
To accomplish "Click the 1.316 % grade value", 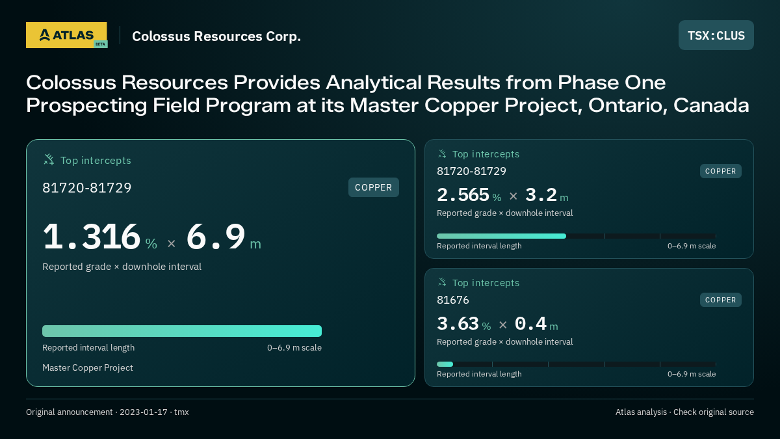I will tap(100, 237).
